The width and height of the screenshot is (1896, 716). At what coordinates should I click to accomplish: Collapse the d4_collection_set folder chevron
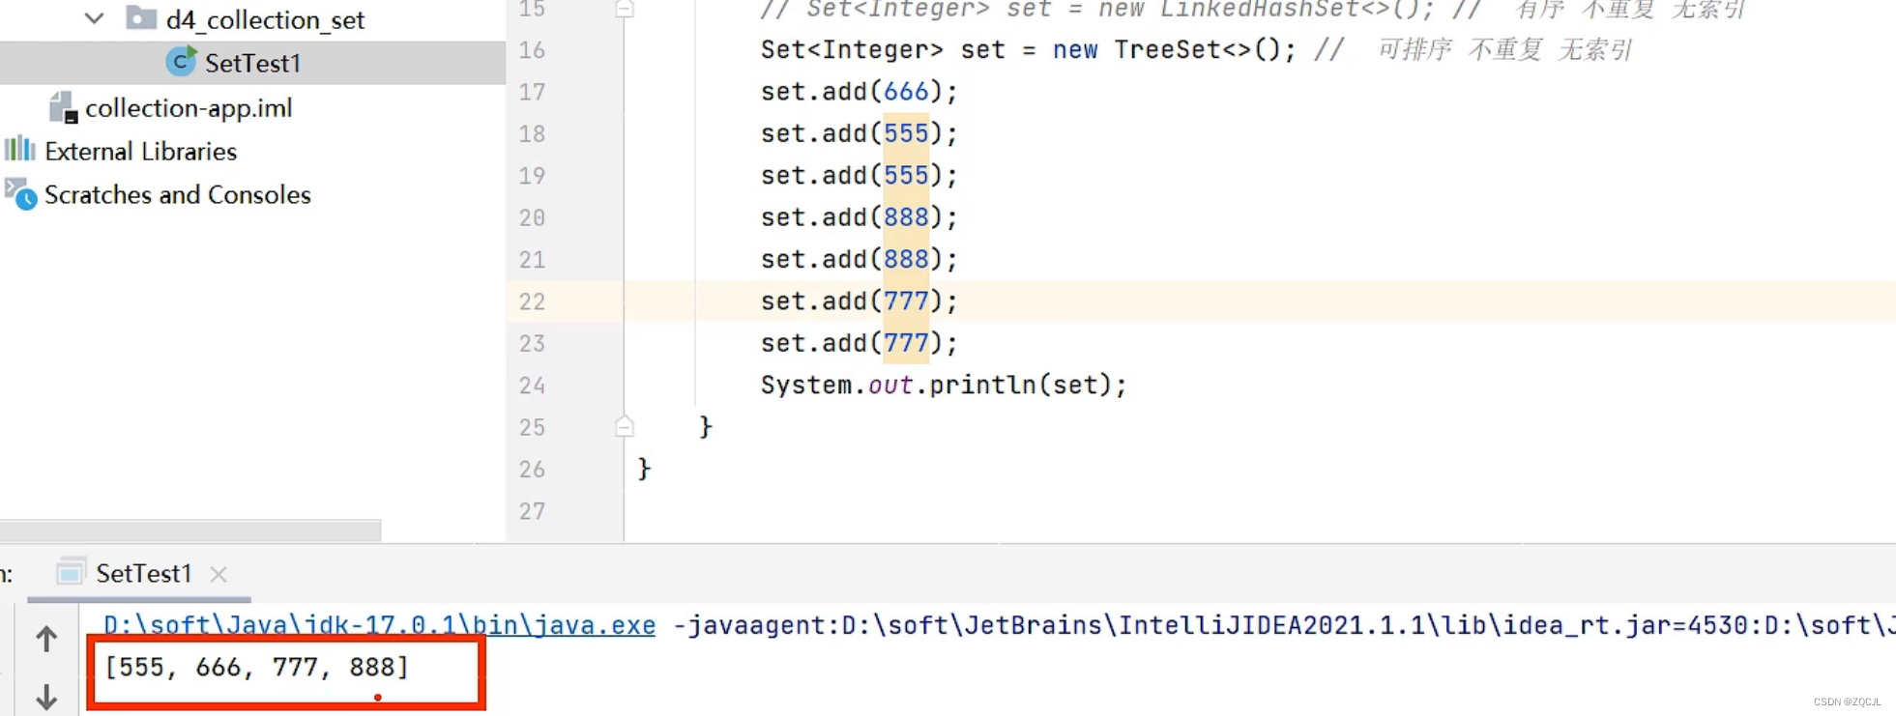pyautogui.click(x=94, y=18)
